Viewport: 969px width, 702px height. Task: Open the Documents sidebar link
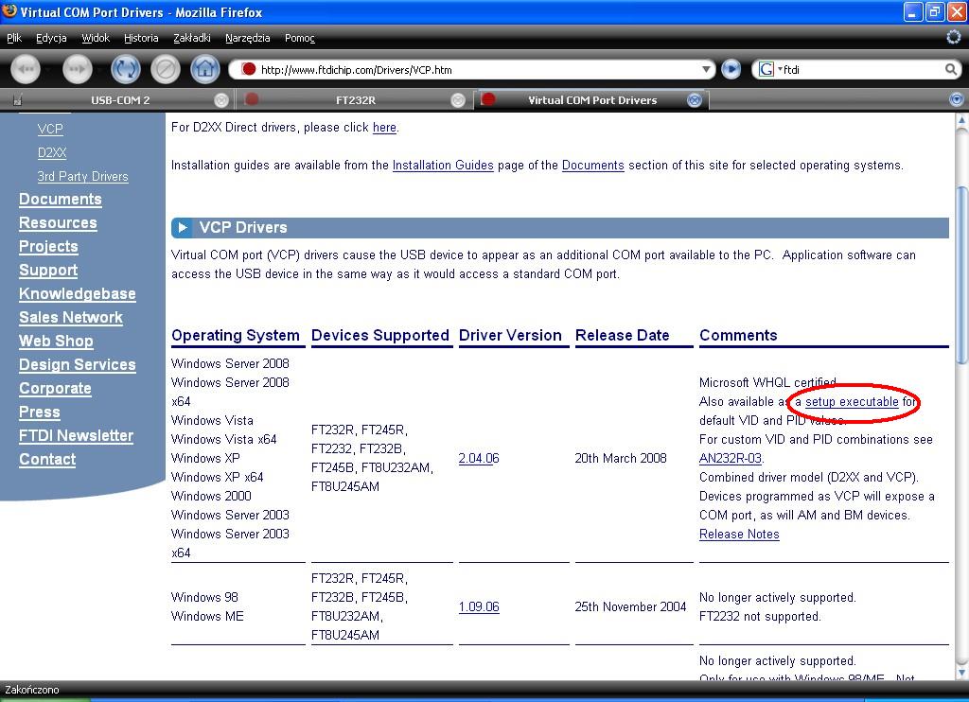(61, 199)
